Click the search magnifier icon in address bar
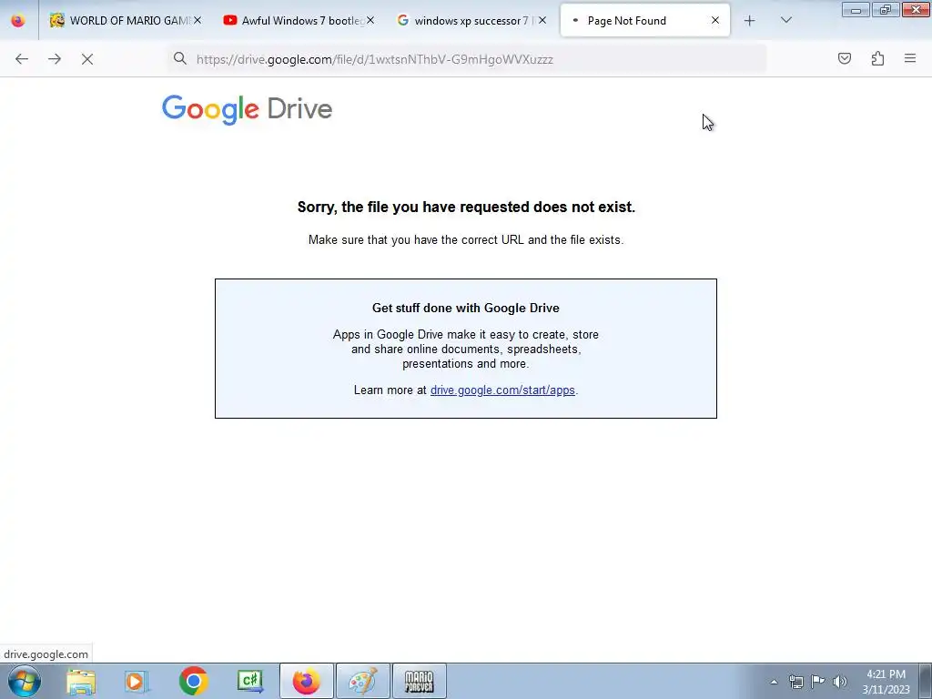The width and height of the screenshot is (932, 699). pyautogui.click(x=180, y=58)
